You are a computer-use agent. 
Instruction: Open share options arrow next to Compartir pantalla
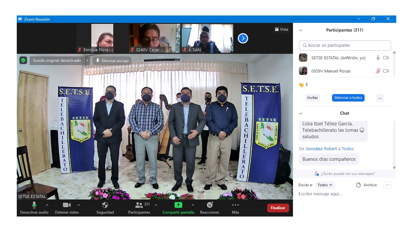[193, 205]
